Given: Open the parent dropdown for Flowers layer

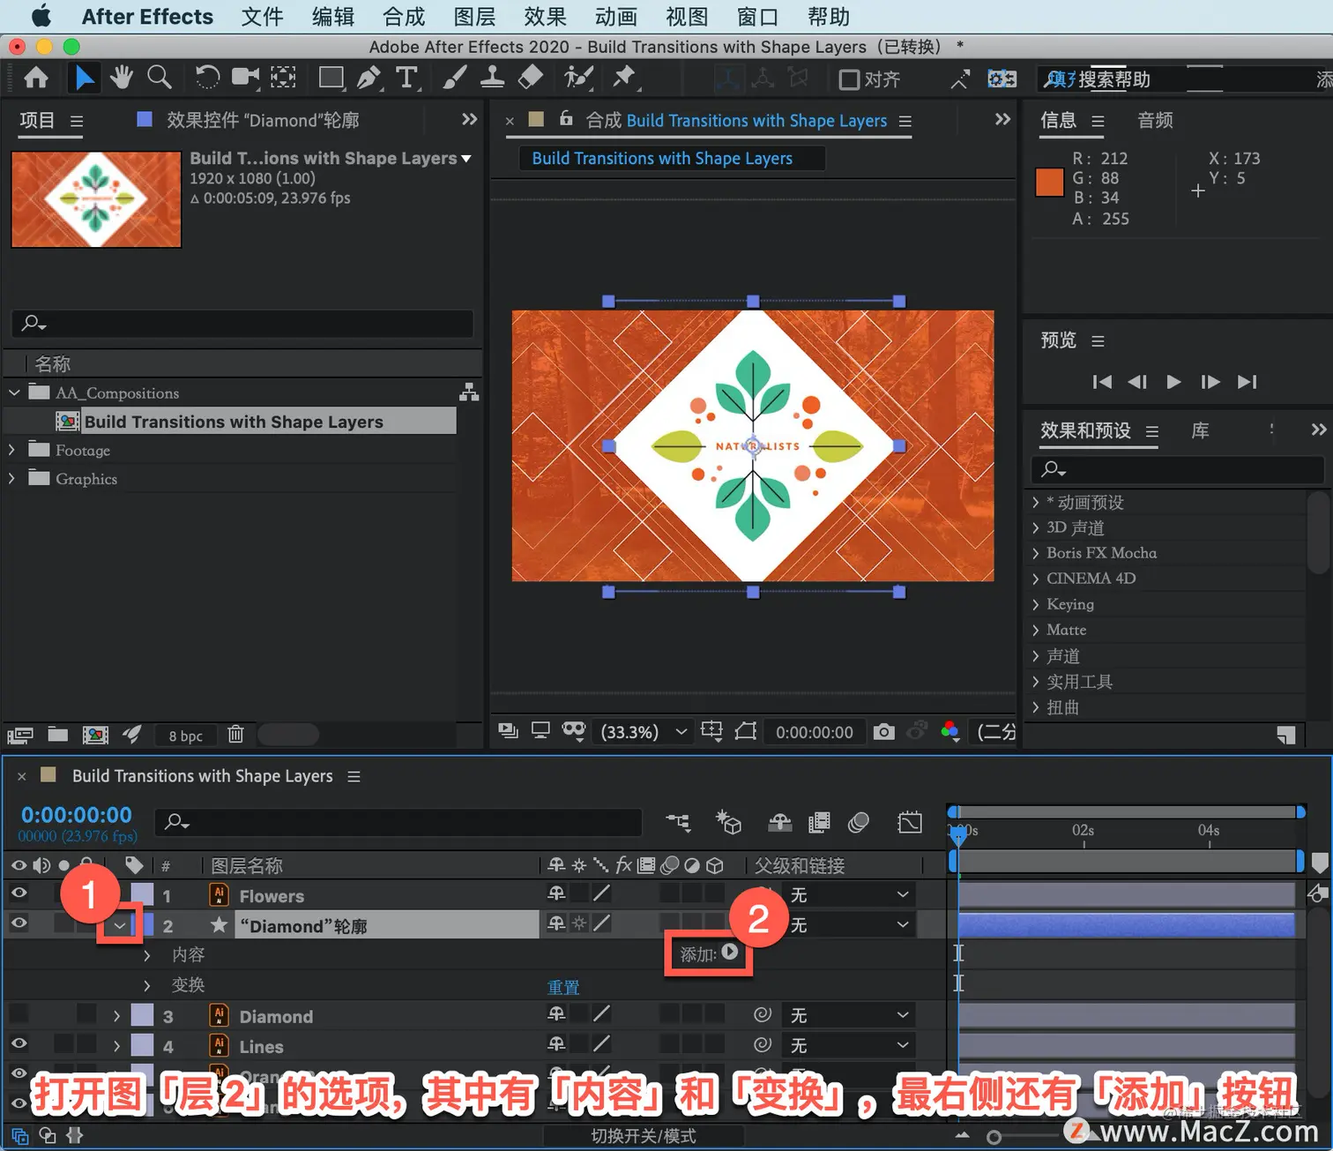Looking at the screenshot, I should pos(848,895).
